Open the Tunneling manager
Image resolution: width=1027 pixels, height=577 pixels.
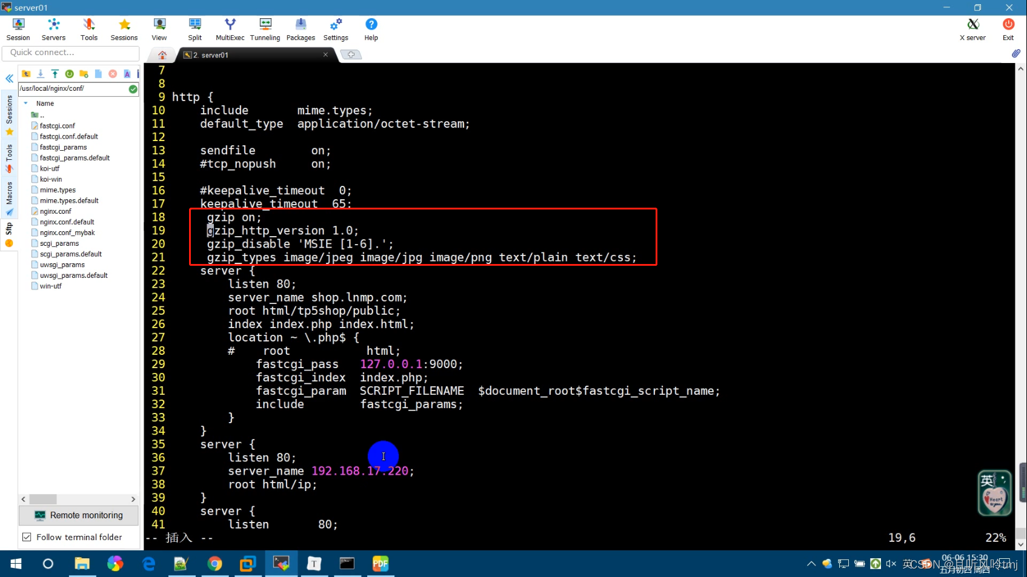[265, 29]
